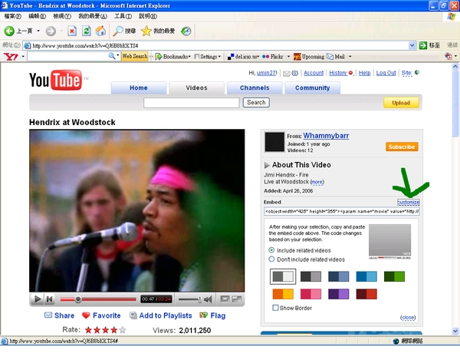
Task: Click Add to Playlists
Action: pos(161,315)
